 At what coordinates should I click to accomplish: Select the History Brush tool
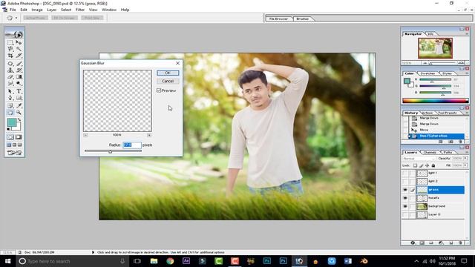pos(19,70)
